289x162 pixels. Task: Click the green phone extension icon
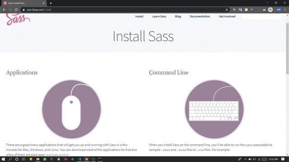(234, 10)
